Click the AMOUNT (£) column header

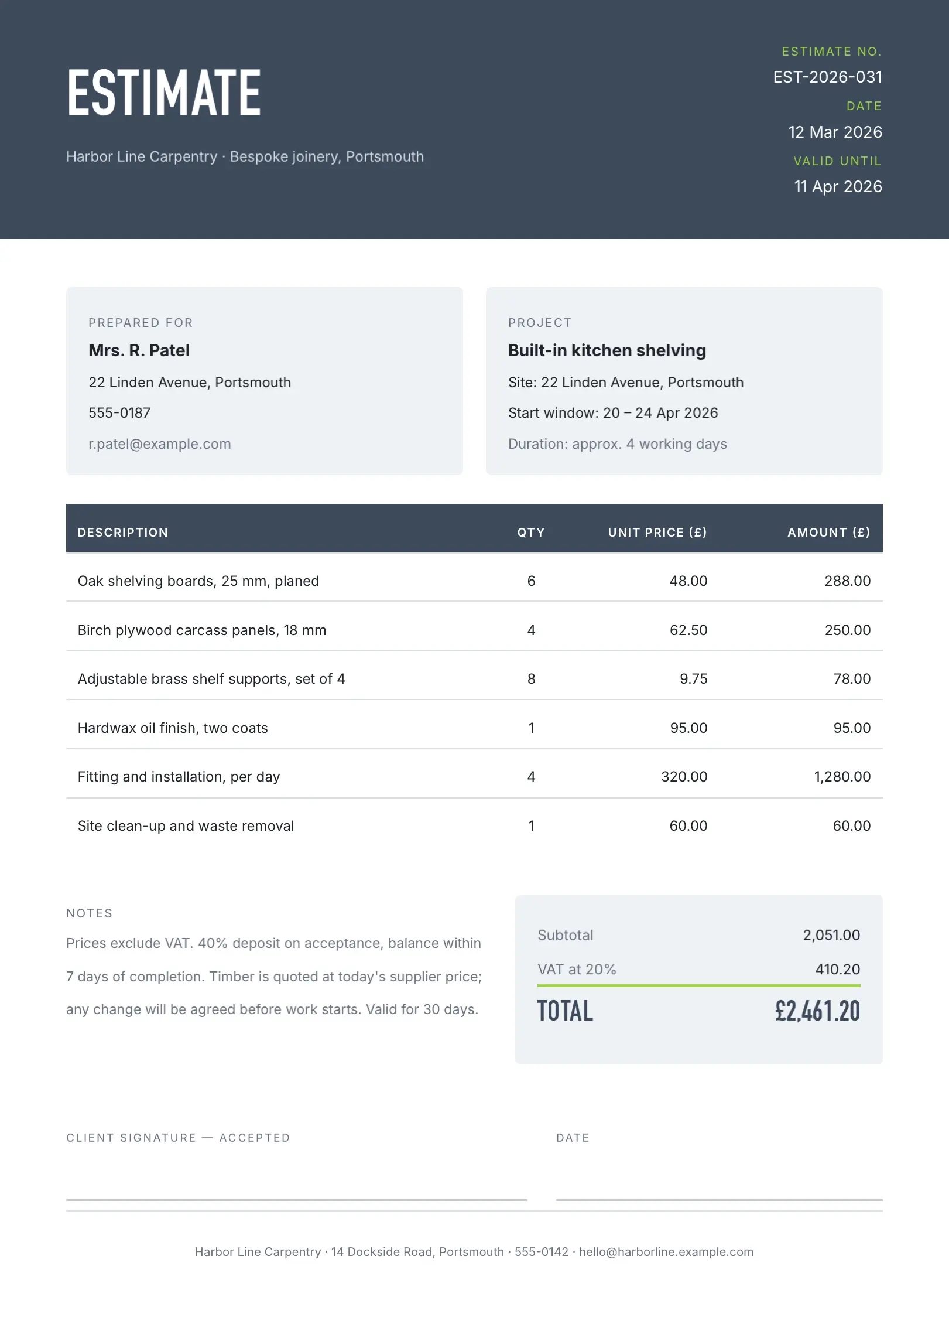[828, 533]
